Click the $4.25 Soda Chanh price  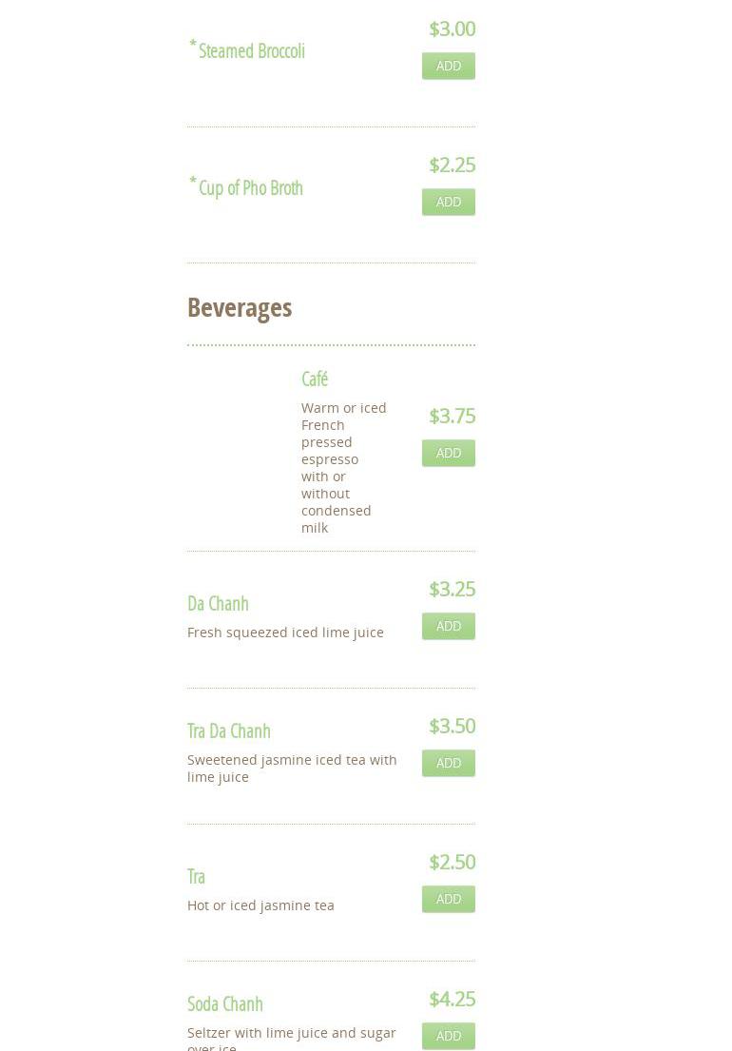point(452,999)
